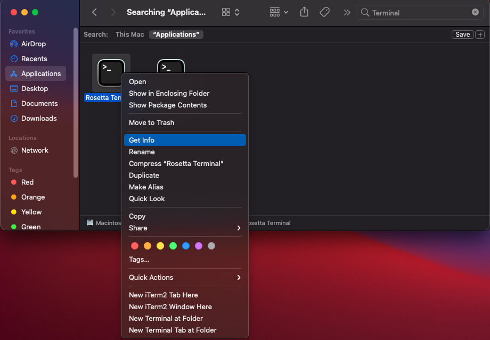Screen dimensions: 490x340
Task: Select the Red sidebar tag
Action: [x=36, y=182]
